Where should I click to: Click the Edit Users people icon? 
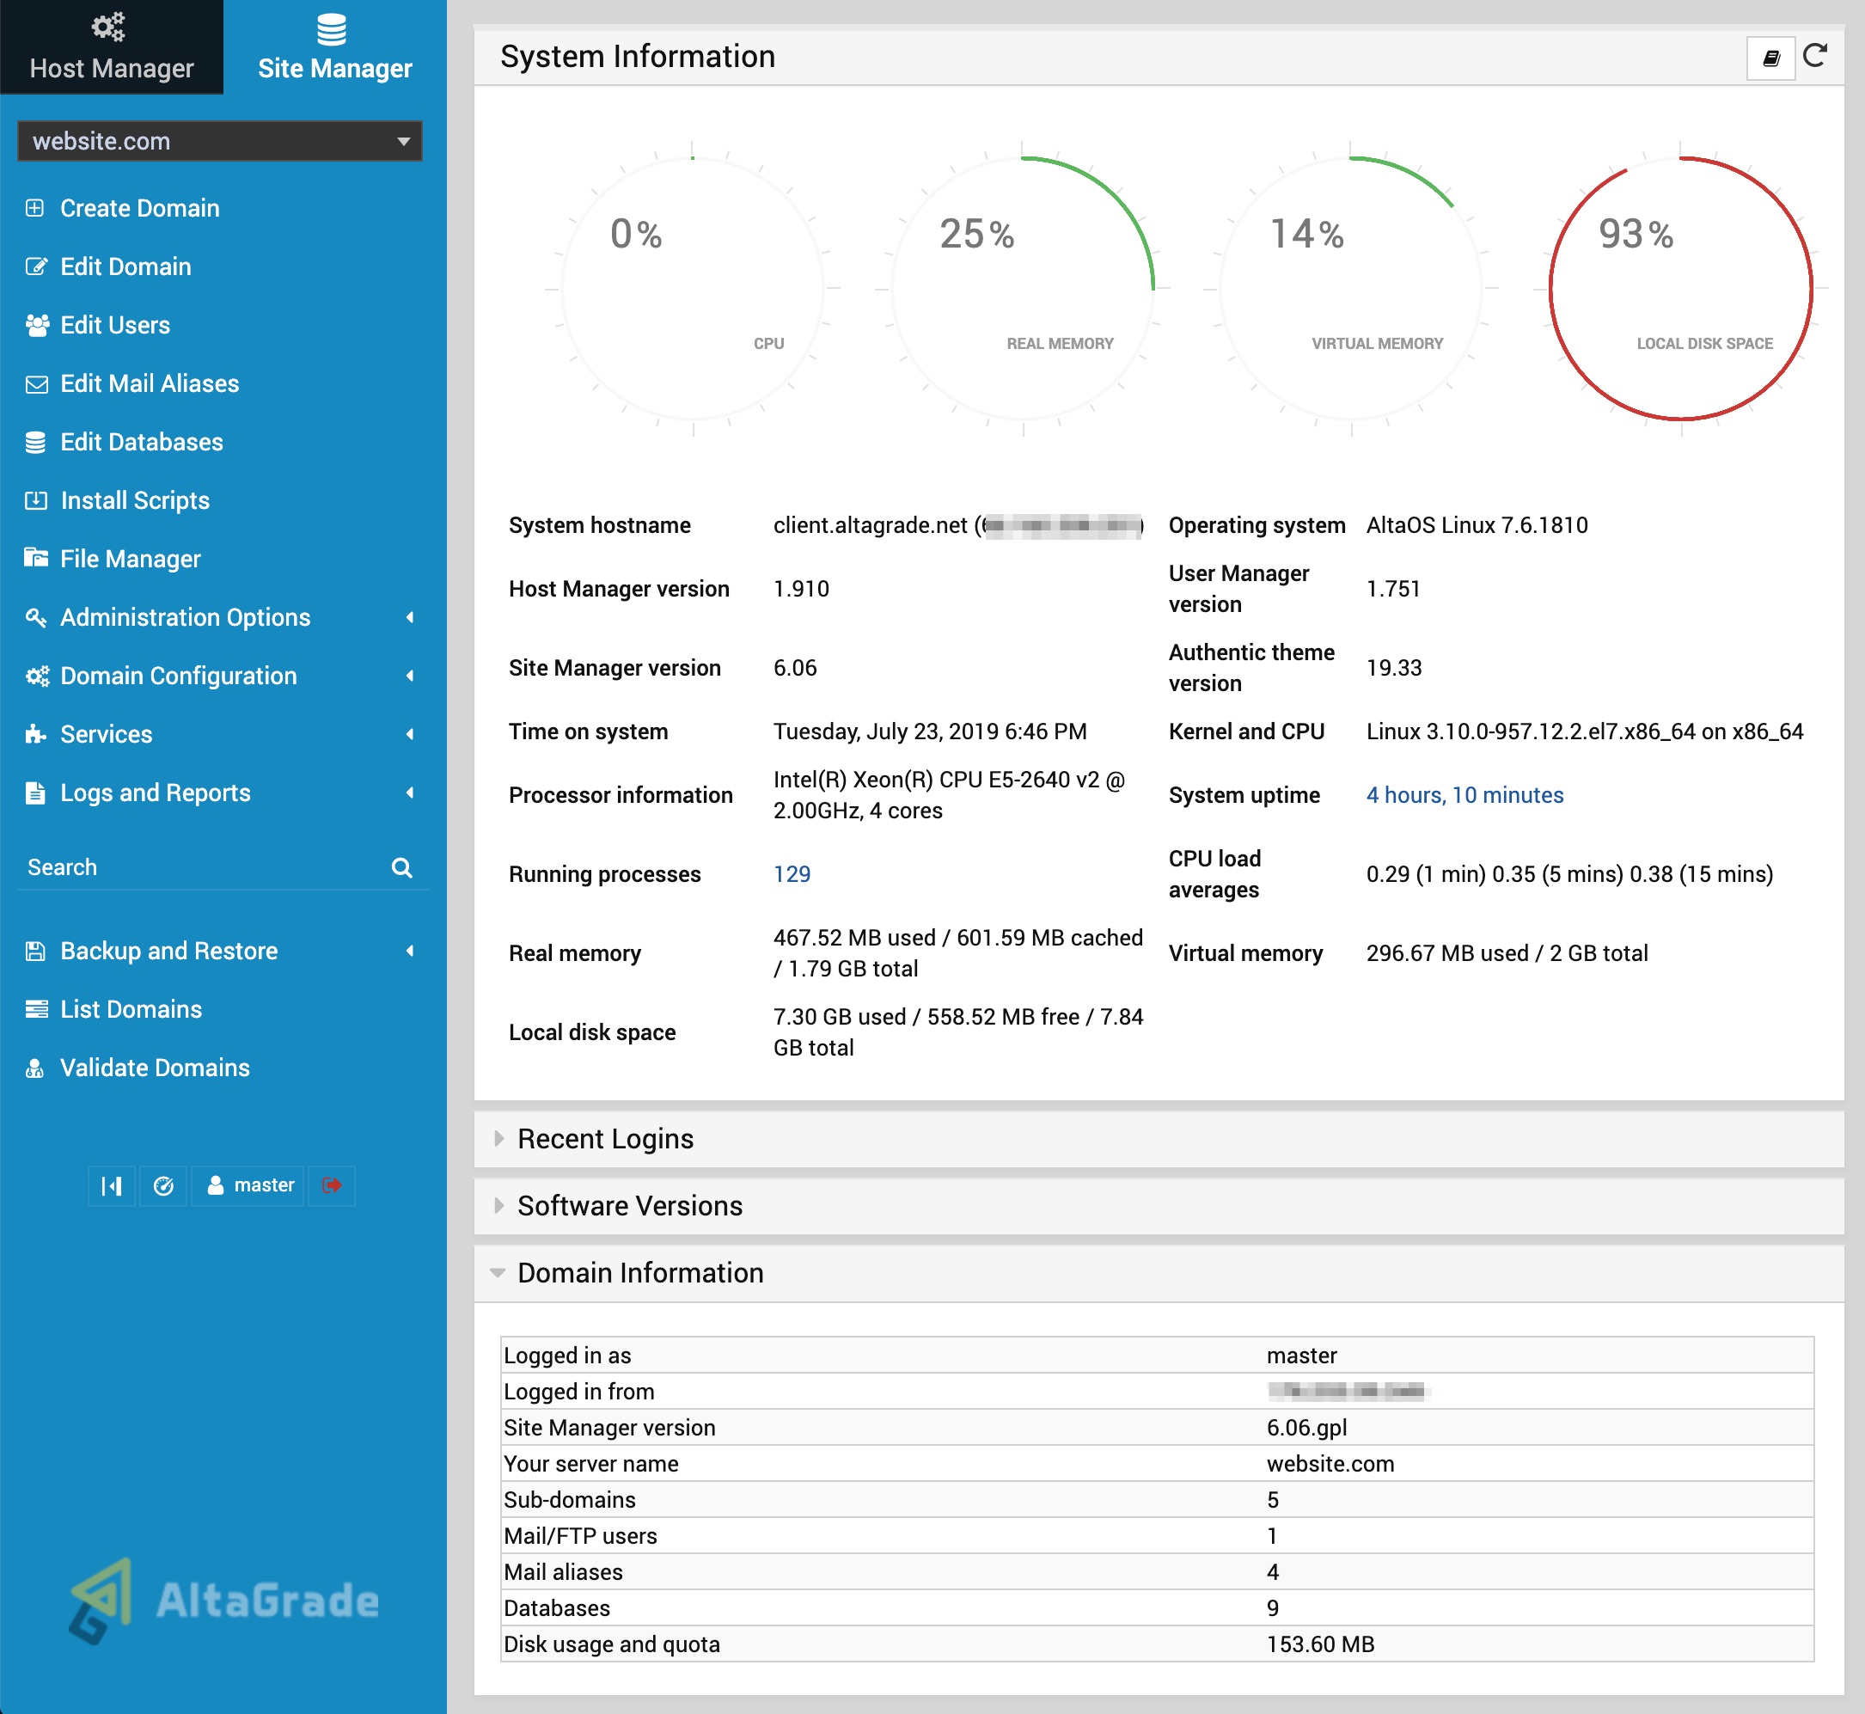click(37, 325)
